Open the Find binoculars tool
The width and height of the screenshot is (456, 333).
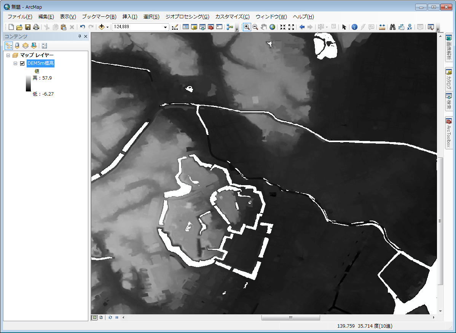392,27
